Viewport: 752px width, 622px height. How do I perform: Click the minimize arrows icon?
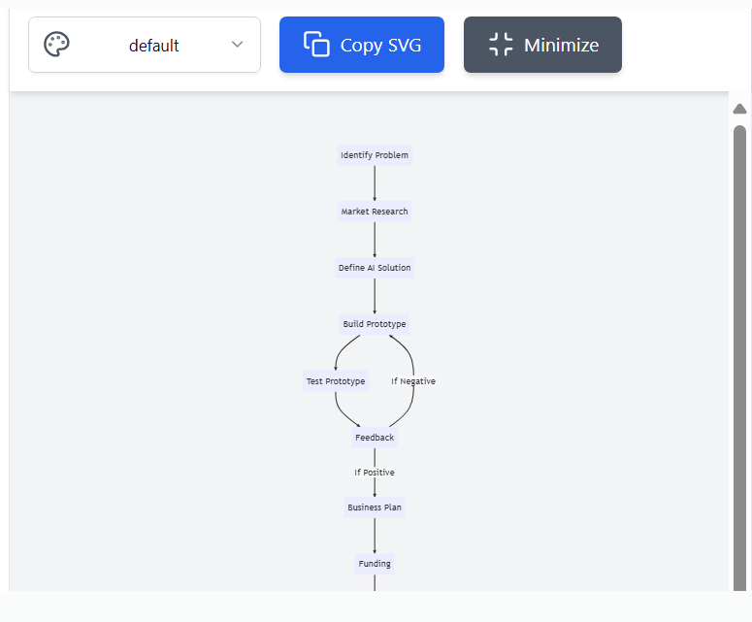pyautogui.click(x=501, y=45)
